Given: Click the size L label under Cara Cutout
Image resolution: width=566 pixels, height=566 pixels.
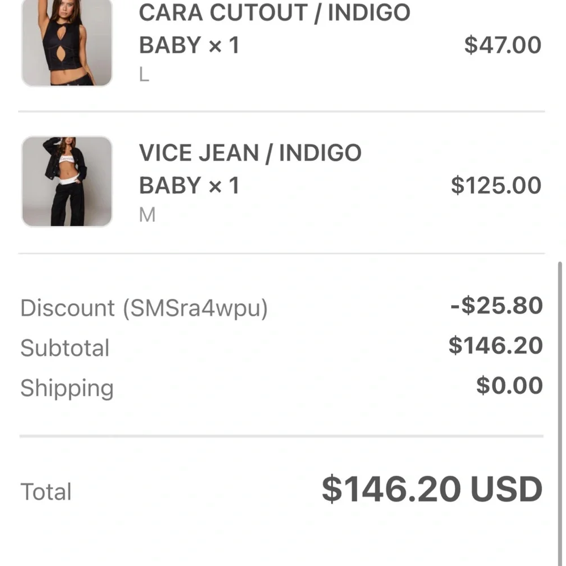Looking at the screenshot, I should pyautogui.click(x=144, y=75).
